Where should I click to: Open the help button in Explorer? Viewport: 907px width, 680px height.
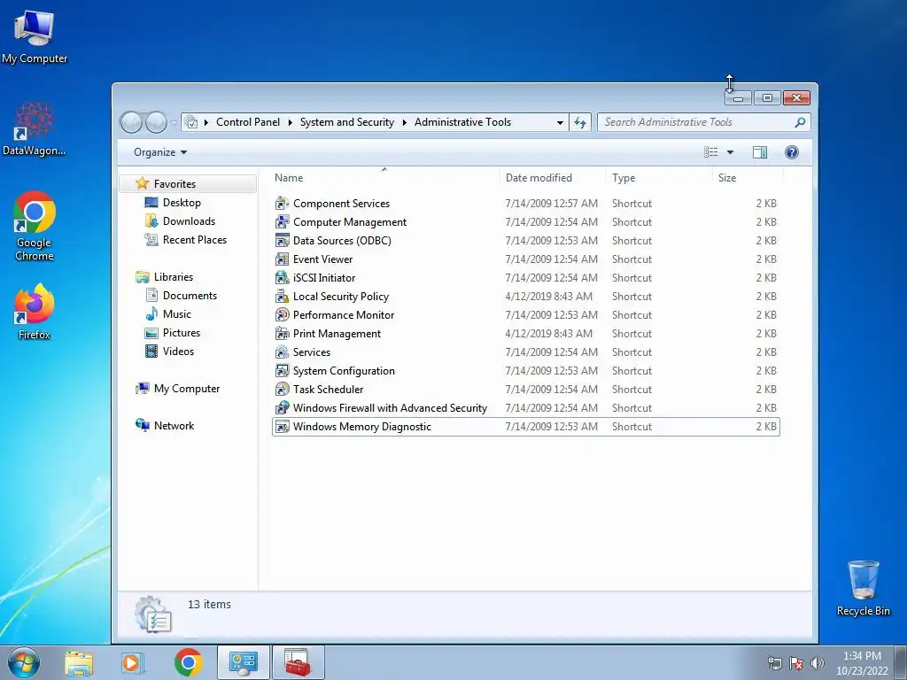(791, 152)
